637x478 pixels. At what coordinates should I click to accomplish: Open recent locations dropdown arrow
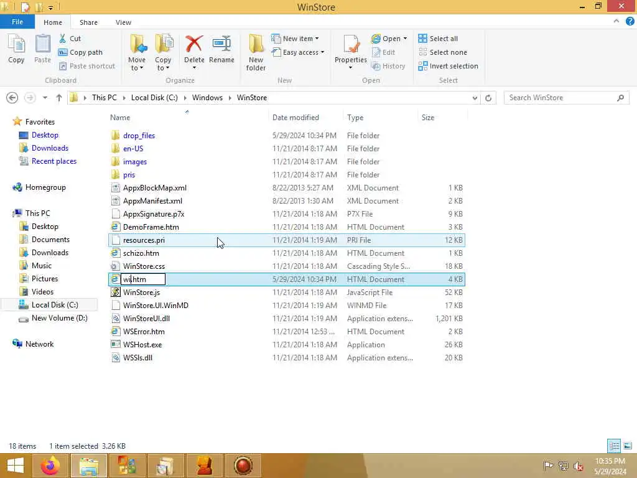(45, 98)
